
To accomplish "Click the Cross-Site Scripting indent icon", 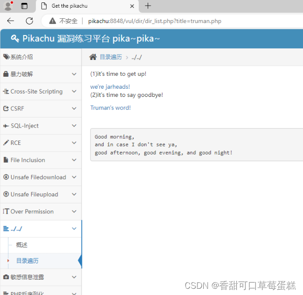I will (6, 91).
